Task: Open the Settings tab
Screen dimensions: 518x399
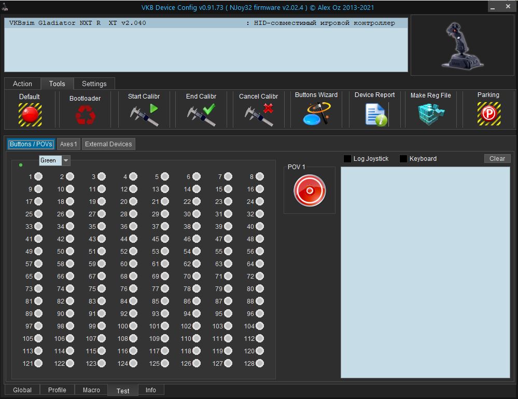Action: click(x=94, y=84)
